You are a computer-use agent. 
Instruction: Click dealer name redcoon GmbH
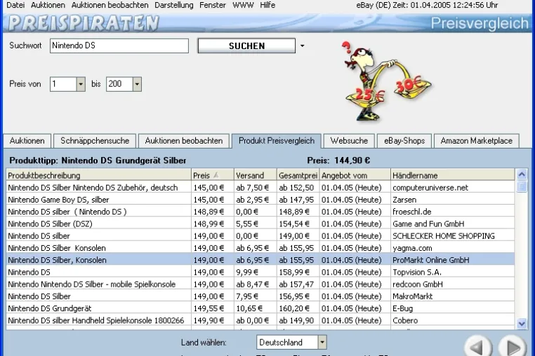418,284
